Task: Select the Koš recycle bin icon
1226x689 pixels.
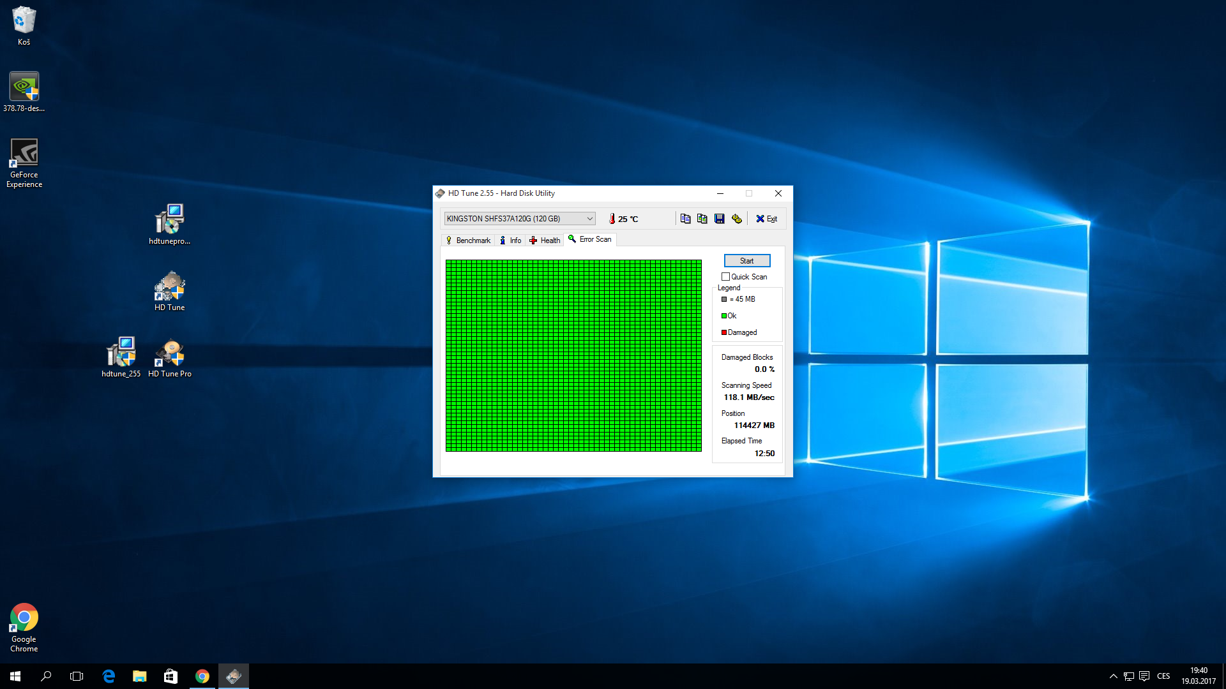Action: tap(24, 26)
